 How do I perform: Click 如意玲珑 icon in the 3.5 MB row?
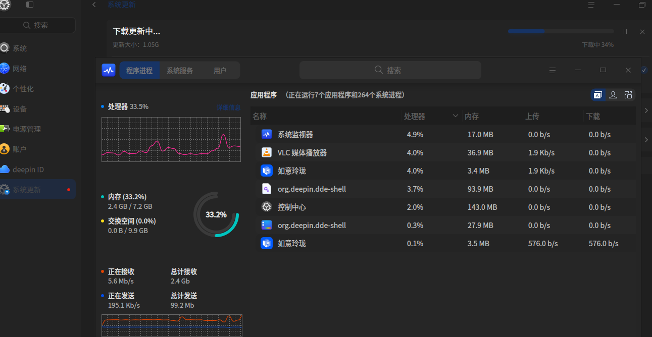[267, 244]
